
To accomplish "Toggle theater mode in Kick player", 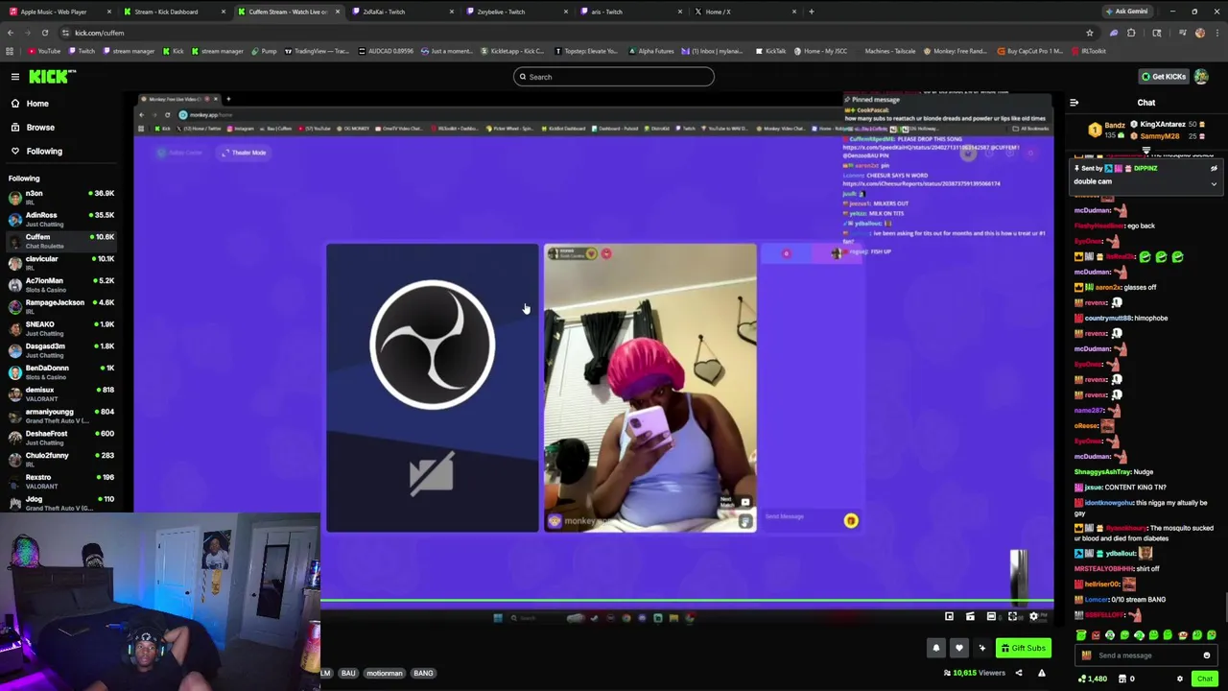I will [991, 617].
